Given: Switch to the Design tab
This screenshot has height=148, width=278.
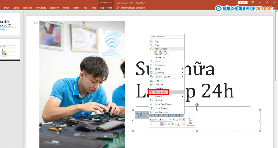Looking at the screenshot, I should [16, 8].
